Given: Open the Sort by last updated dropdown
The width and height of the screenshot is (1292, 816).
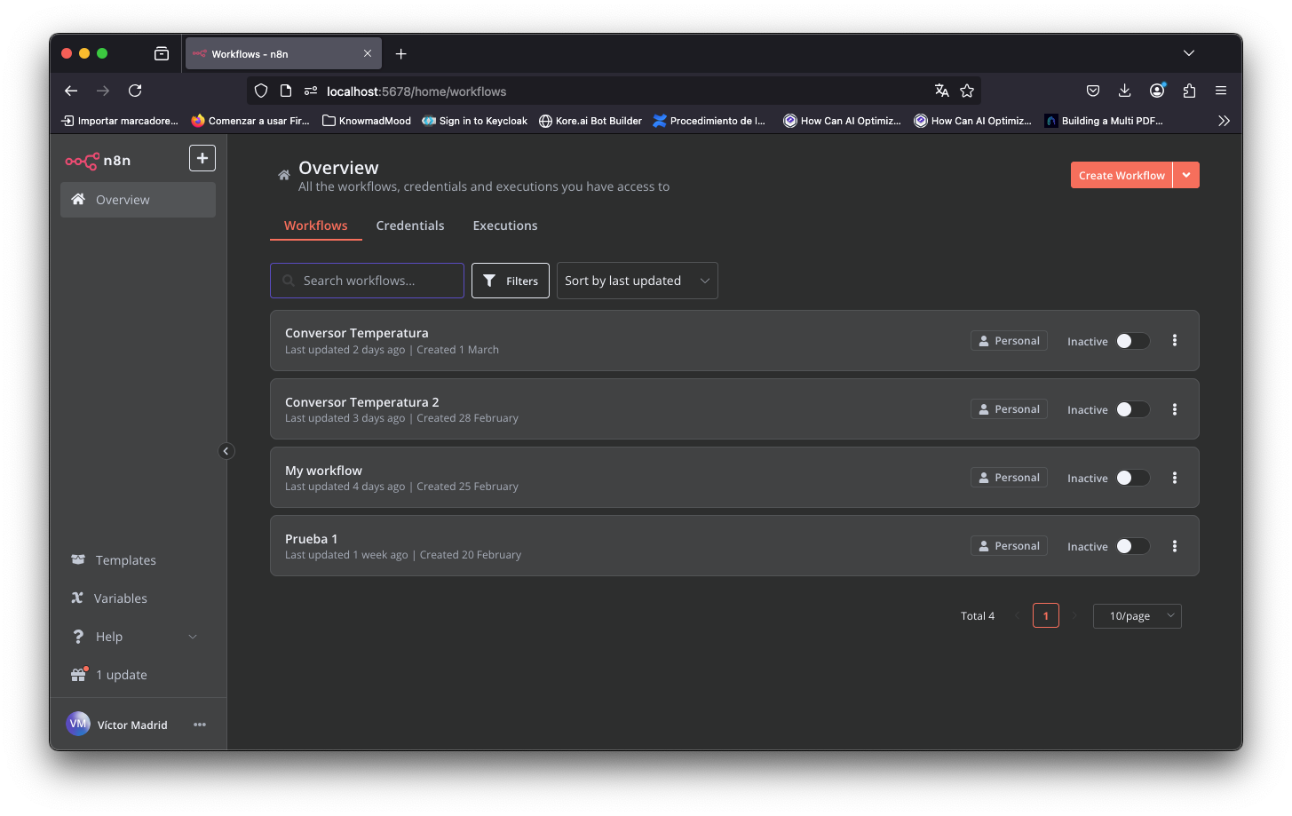Looking at the screenshot, I should click(x=637, y=281).
